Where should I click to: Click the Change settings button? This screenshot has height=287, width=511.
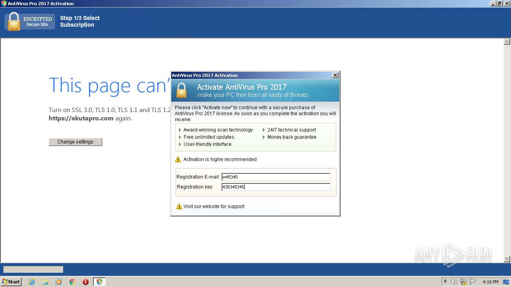point(75,142)
